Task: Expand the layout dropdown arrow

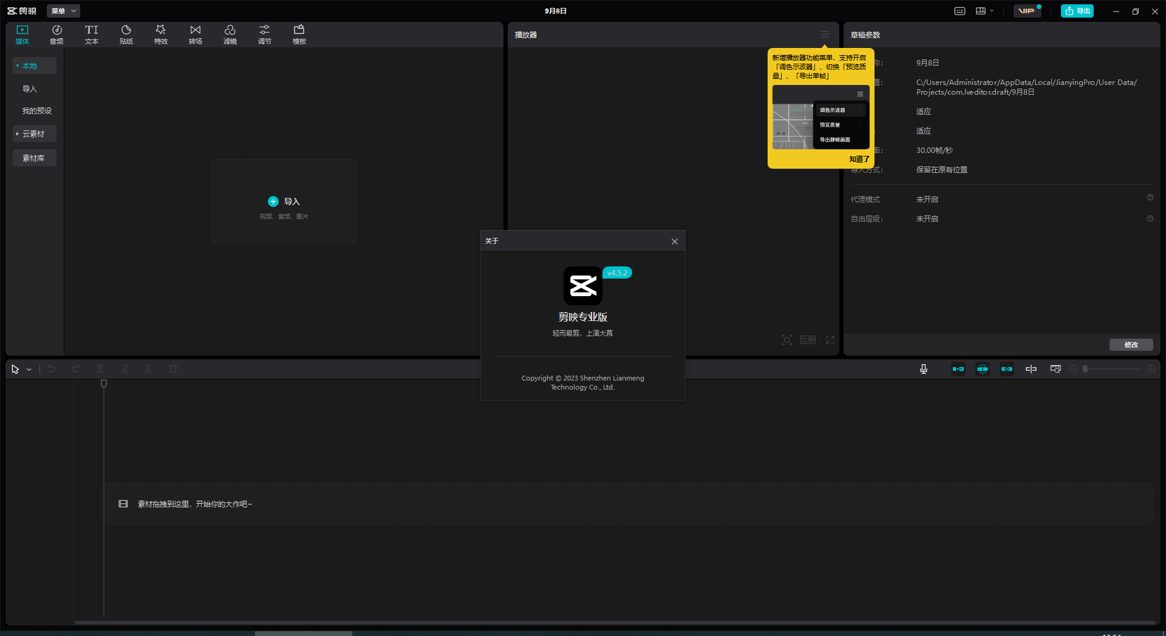Action: click(992, 11)
